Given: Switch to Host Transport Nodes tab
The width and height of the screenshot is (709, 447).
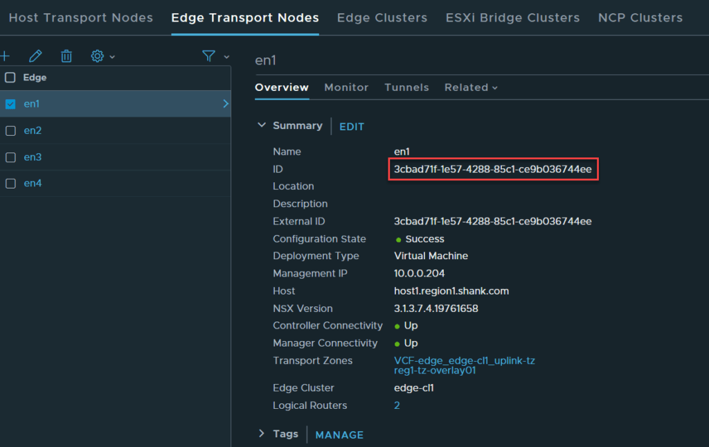Looking at the screenshot, I should 81,17.
